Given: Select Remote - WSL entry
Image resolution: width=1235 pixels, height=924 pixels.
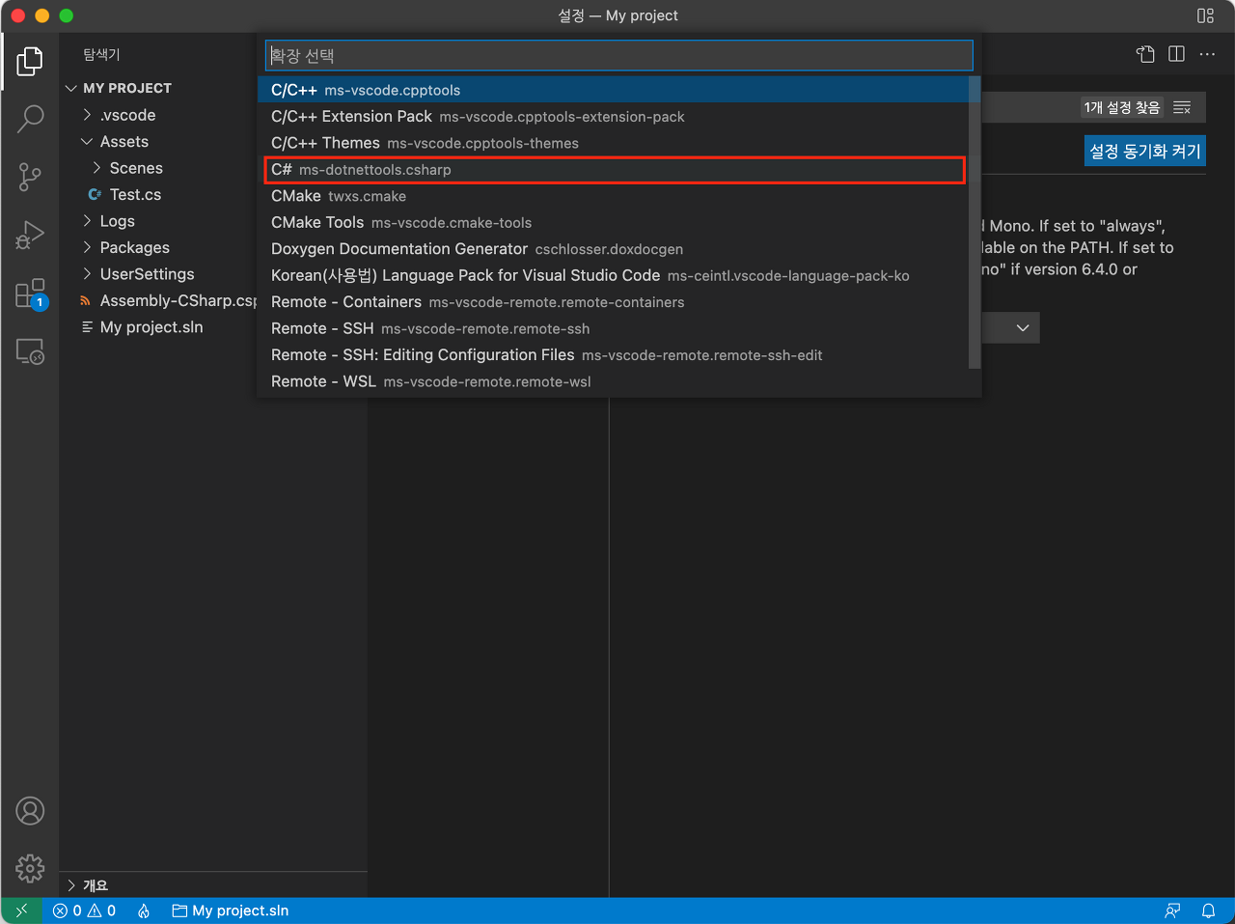Looking at the screenshot, I should click(x=613, y=381).
